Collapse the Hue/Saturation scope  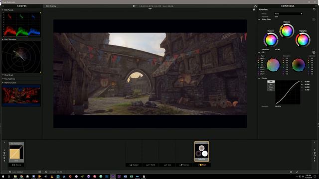[3, 39]
